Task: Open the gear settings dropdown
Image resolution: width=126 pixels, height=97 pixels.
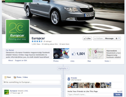Action: [x=118, y=38]
